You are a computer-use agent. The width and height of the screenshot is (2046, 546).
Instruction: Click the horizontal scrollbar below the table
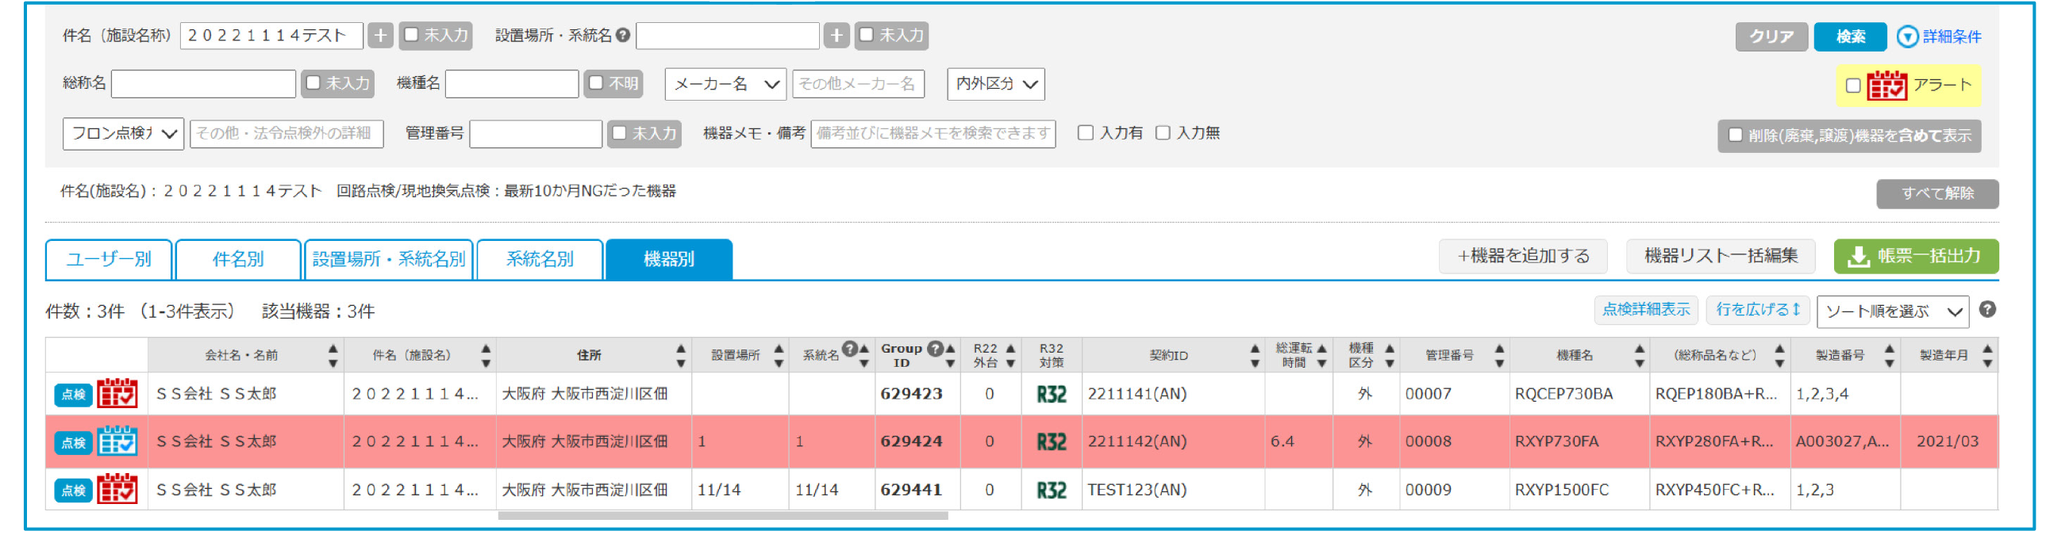723,516
